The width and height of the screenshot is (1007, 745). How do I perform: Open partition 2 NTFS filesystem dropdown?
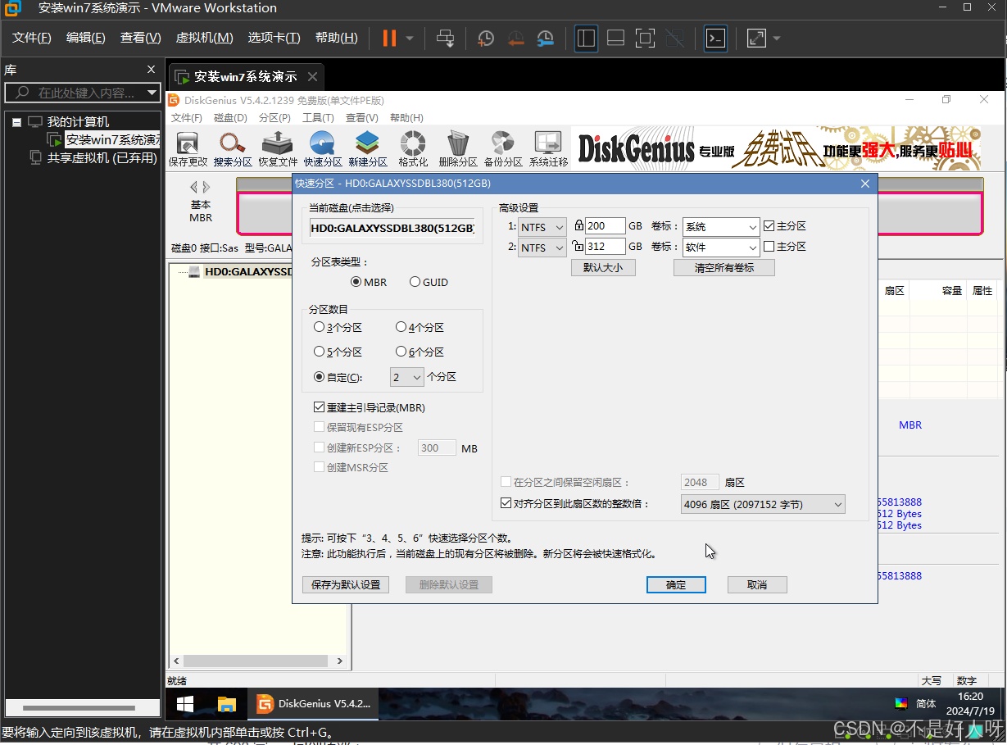[542, 247]
